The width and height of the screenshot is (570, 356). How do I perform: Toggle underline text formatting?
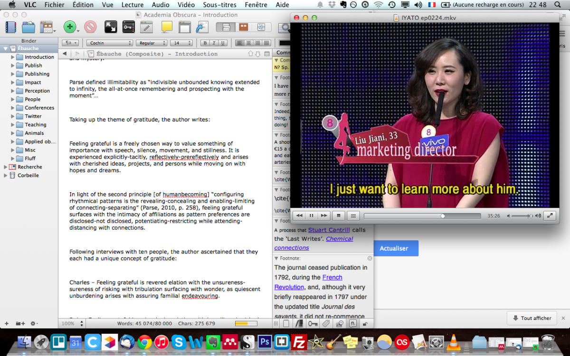(222, 43)
